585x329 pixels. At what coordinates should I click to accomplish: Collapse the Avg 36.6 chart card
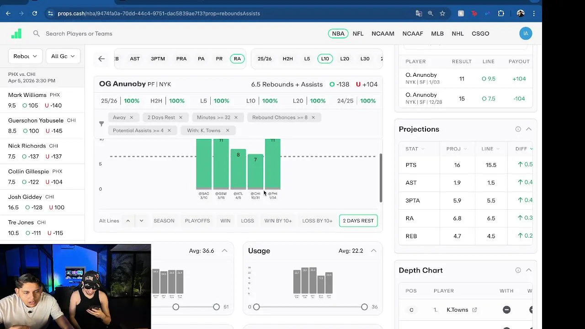(x=224, y=250)
